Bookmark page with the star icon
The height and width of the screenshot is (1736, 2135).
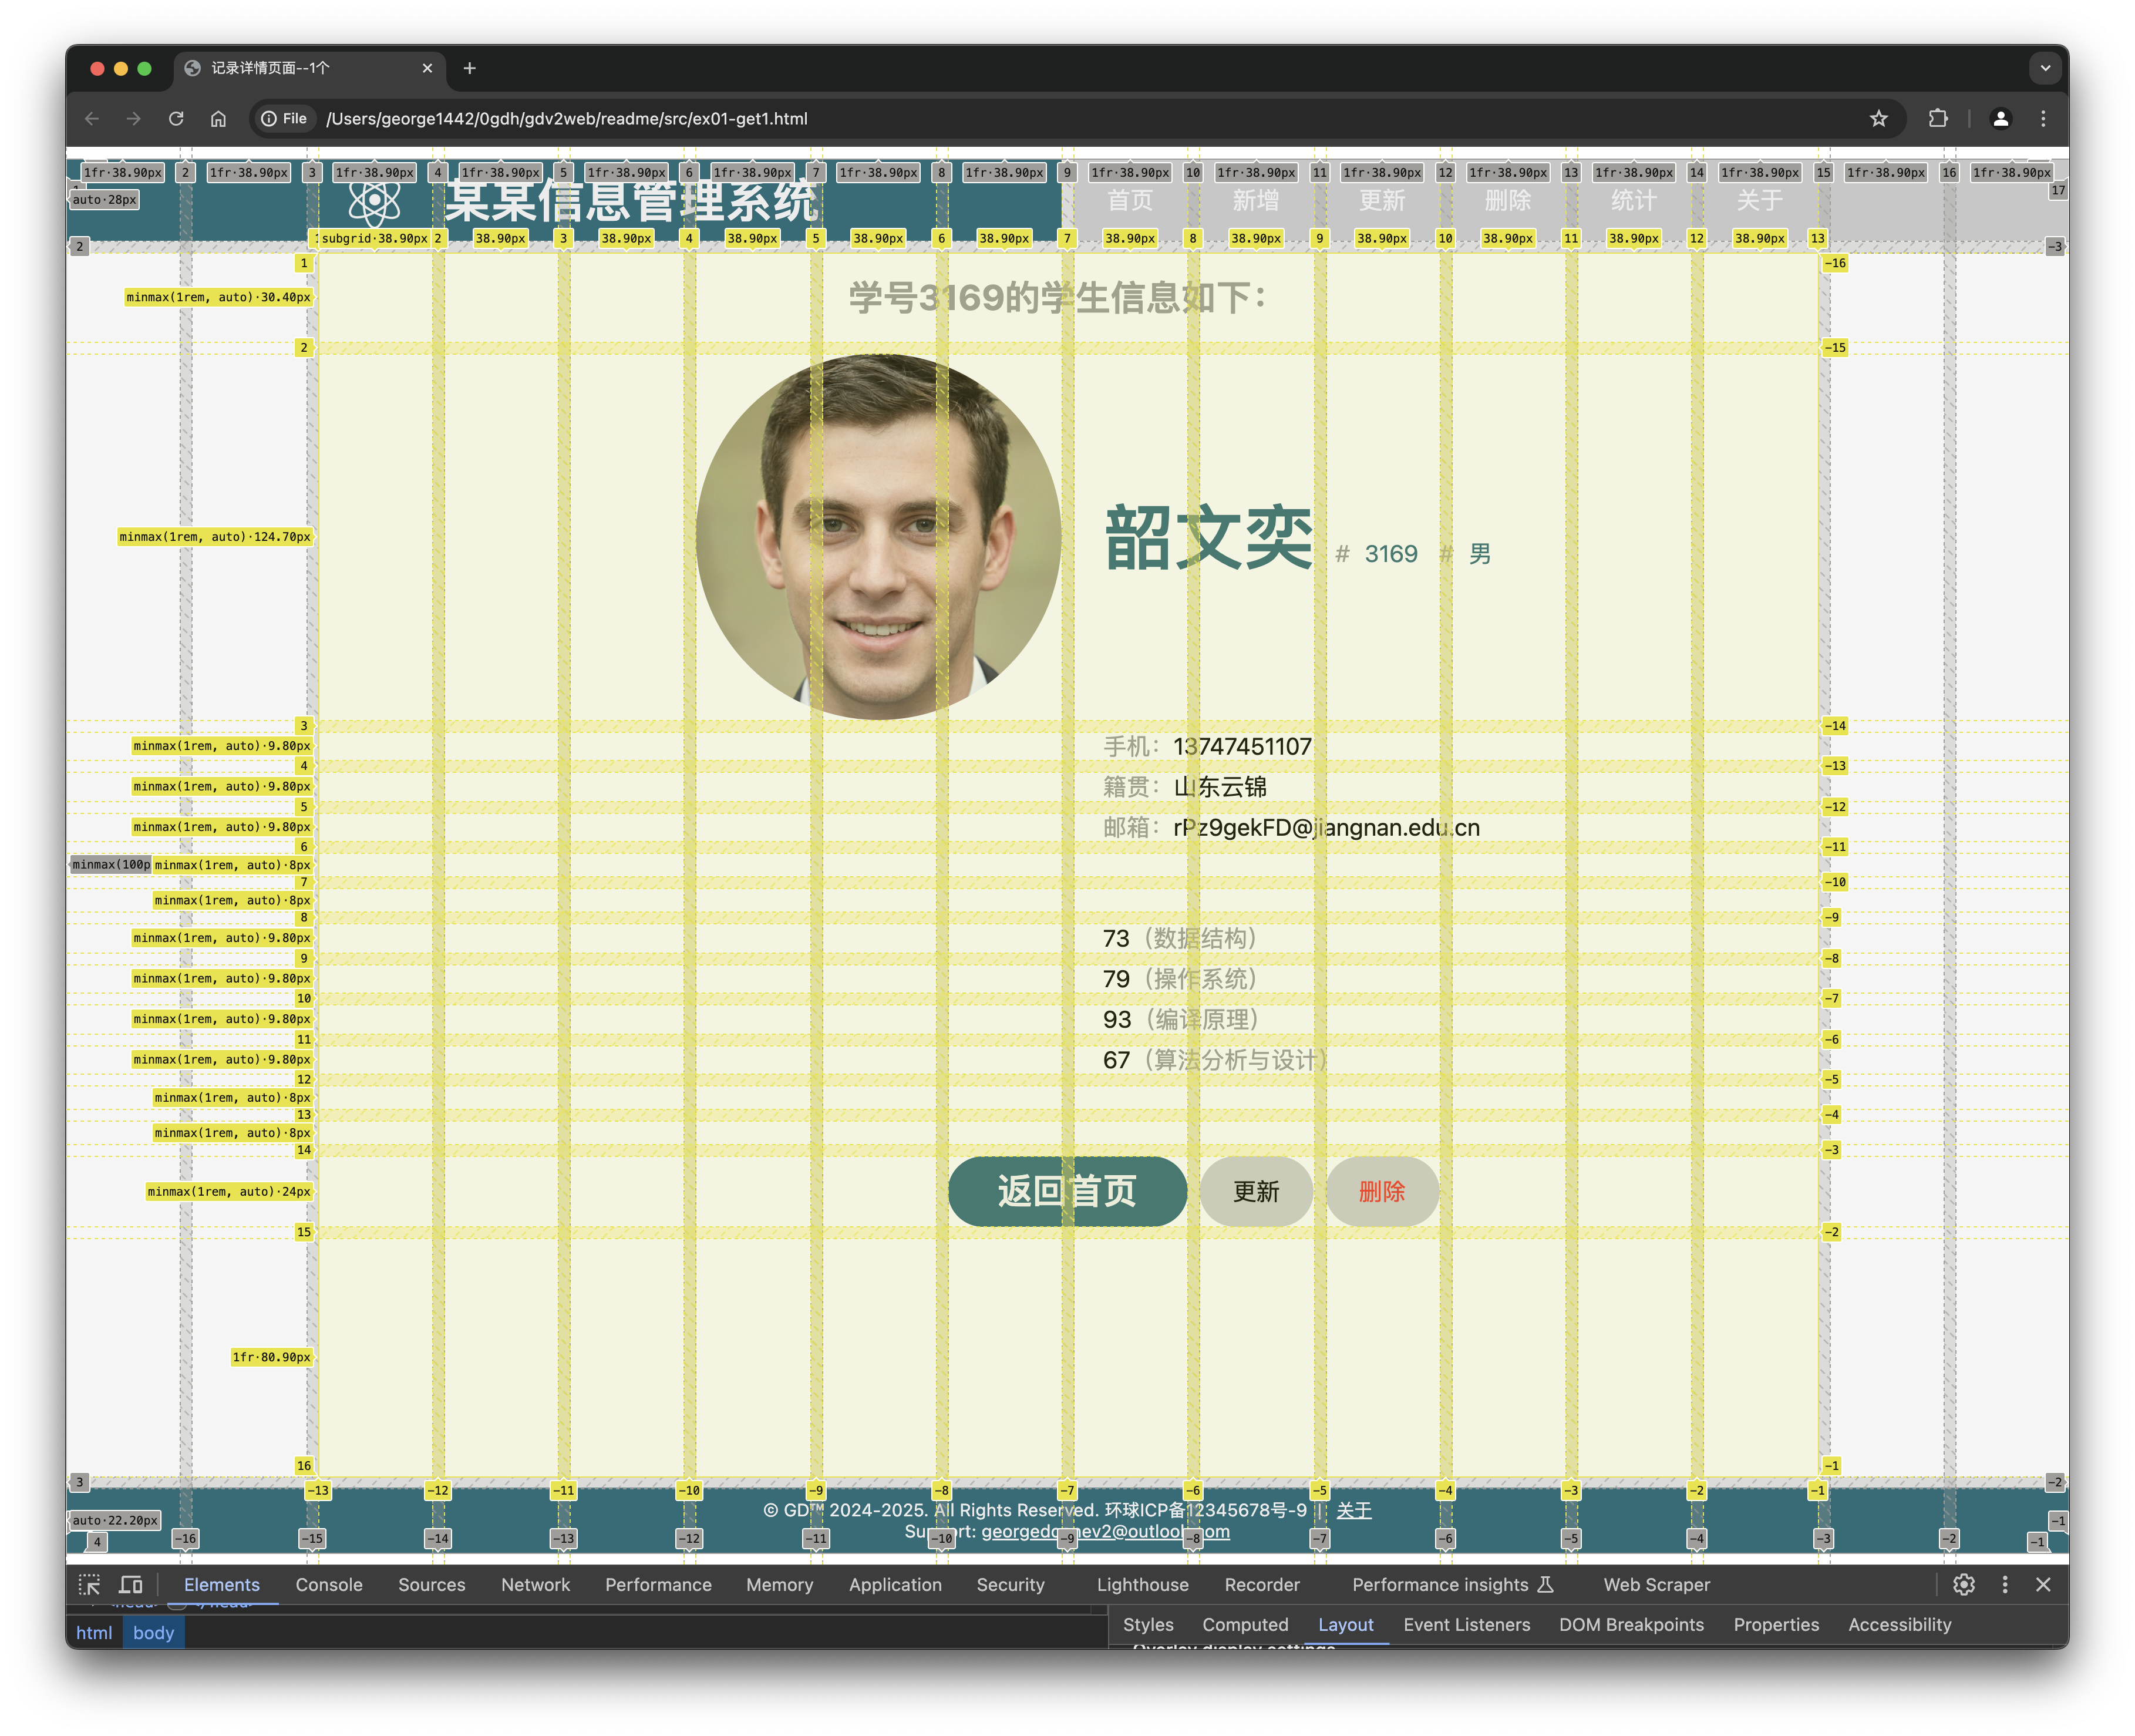(1878, 119)
